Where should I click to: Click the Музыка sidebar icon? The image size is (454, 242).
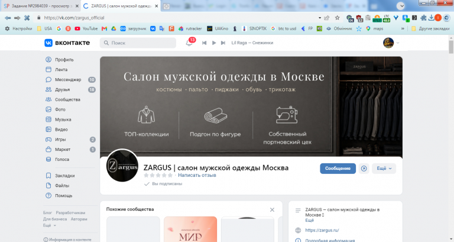(x=48, y=120)
